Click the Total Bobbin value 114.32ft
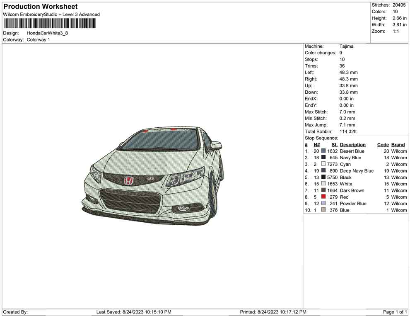The width and height of the screenshot is (410, 316). coord(348,131)
